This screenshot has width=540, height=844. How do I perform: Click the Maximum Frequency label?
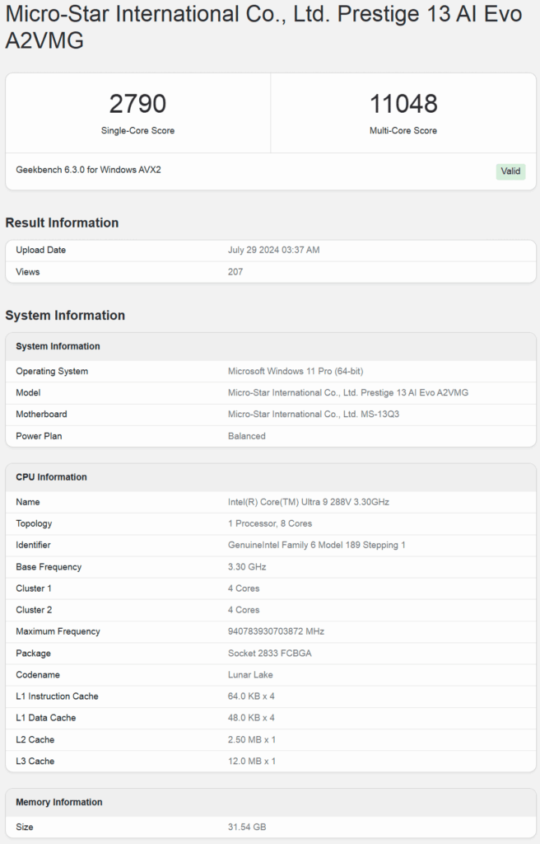[58, 631]
